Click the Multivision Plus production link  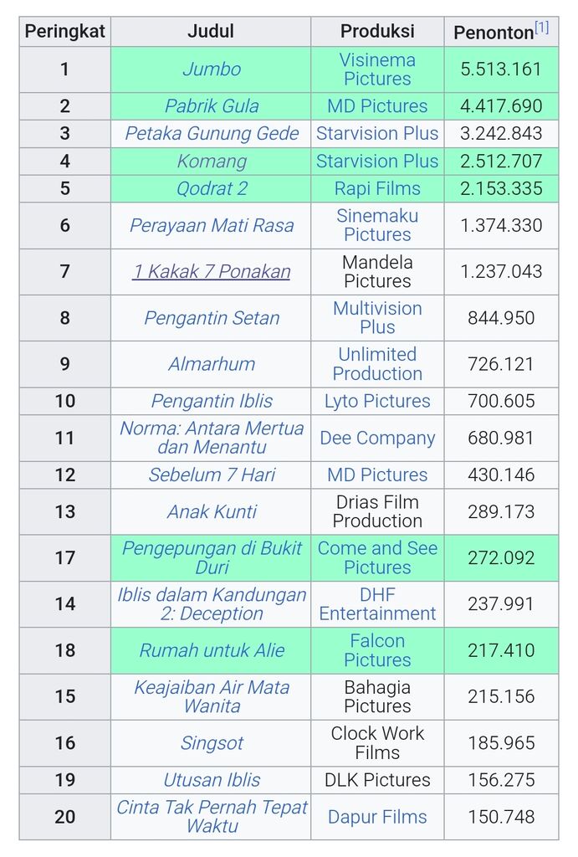(x=377, y=317)
